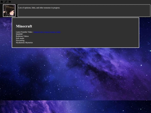Click the MultiMC text

click(20, 34)
